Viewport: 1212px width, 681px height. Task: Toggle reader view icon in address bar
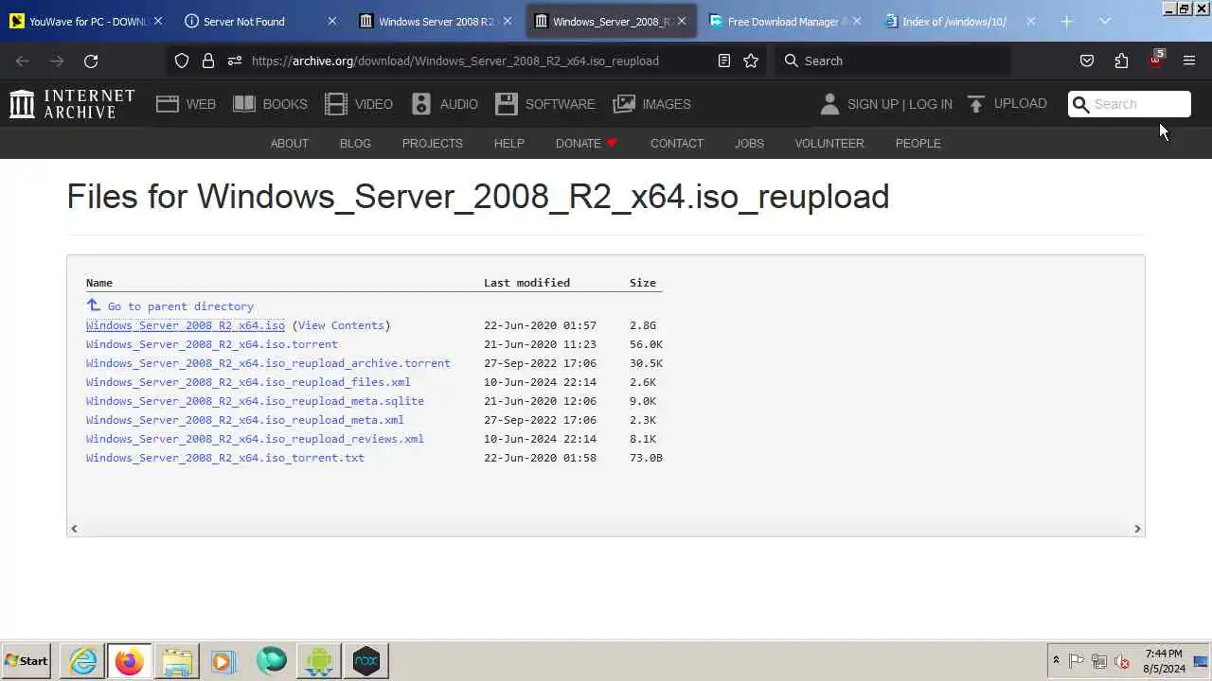[724, 61]
